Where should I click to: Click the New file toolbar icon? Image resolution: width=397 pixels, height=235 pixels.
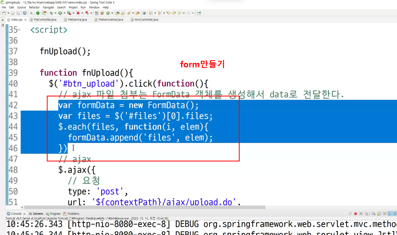[x=4, y=13]
